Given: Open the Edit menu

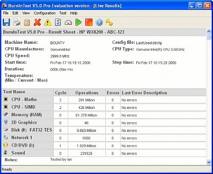Looking at the screenshot, I should click(15, 13).
